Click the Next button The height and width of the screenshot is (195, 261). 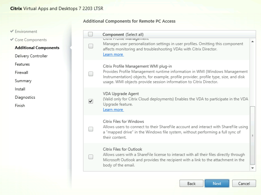pyautogui.click(x=217, y=184)
